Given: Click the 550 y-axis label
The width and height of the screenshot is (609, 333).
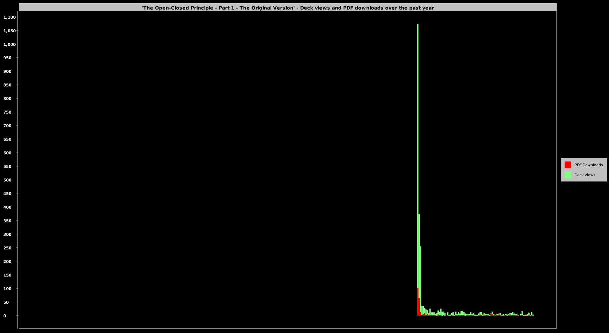Looking at the screenshot, I should [x=7, y=166].
